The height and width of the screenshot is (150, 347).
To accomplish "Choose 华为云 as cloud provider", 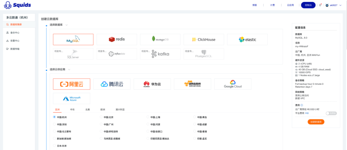I will click(152, 84).
